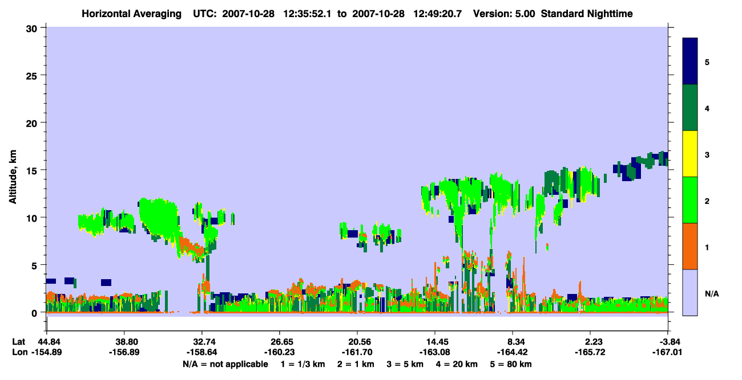This screenshot has width=742, height=380.
Task: Click the lavender N/A colorbar segment
Action: 690,292
